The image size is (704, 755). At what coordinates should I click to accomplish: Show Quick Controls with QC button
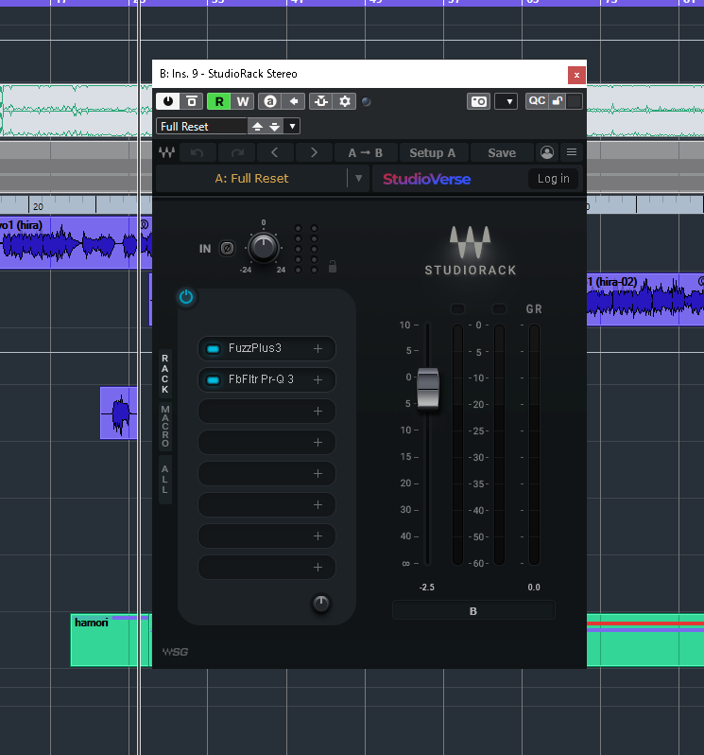[537, 101]
